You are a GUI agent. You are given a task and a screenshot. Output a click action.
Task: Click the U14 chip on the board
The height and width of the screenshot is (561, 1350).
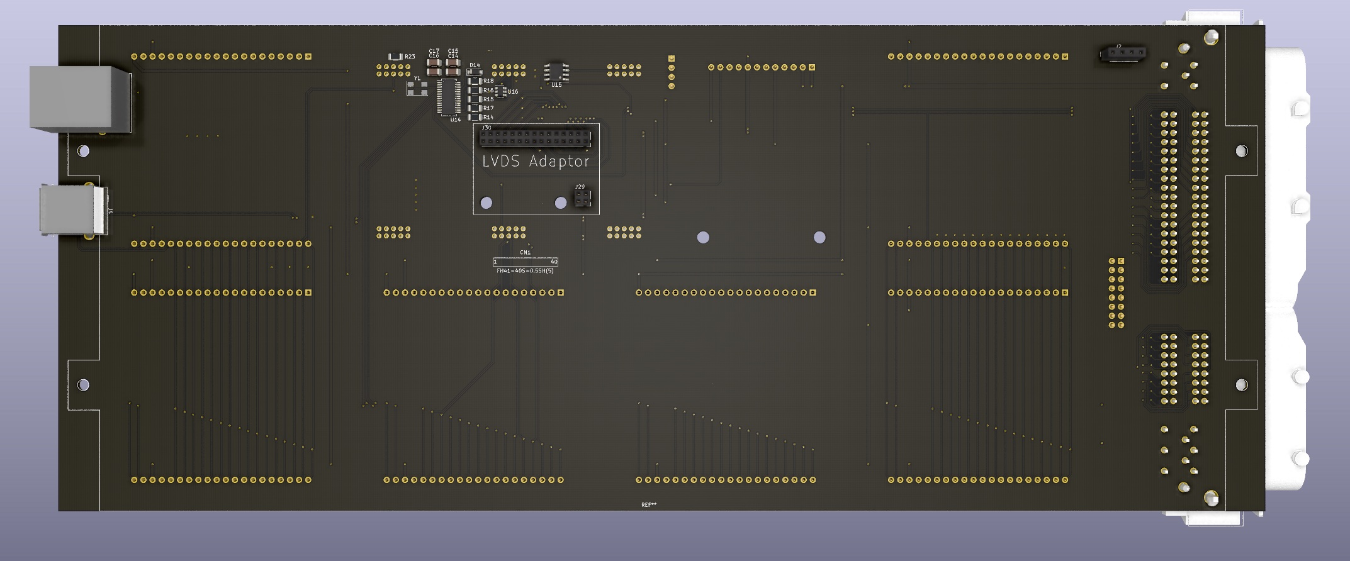click(449, 97)
